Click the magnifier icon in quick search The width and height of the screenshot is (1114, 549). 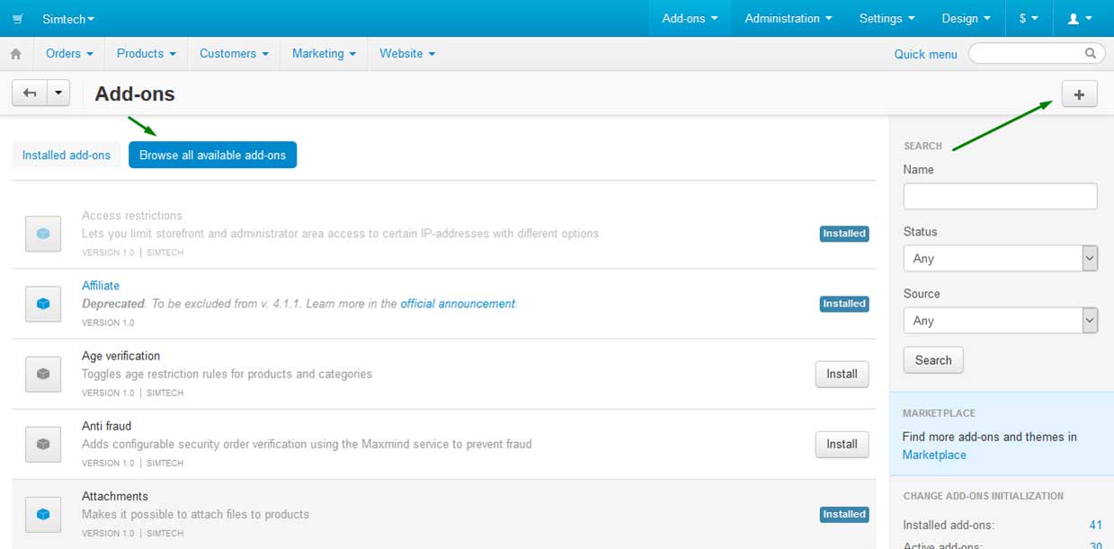click(1091, 54)
